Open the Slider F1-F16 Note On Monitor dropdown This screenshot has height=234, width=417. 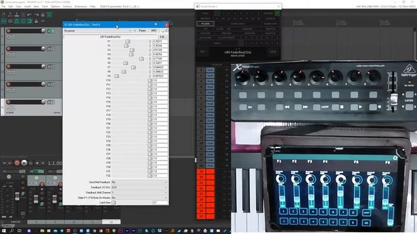coord(139,198)
